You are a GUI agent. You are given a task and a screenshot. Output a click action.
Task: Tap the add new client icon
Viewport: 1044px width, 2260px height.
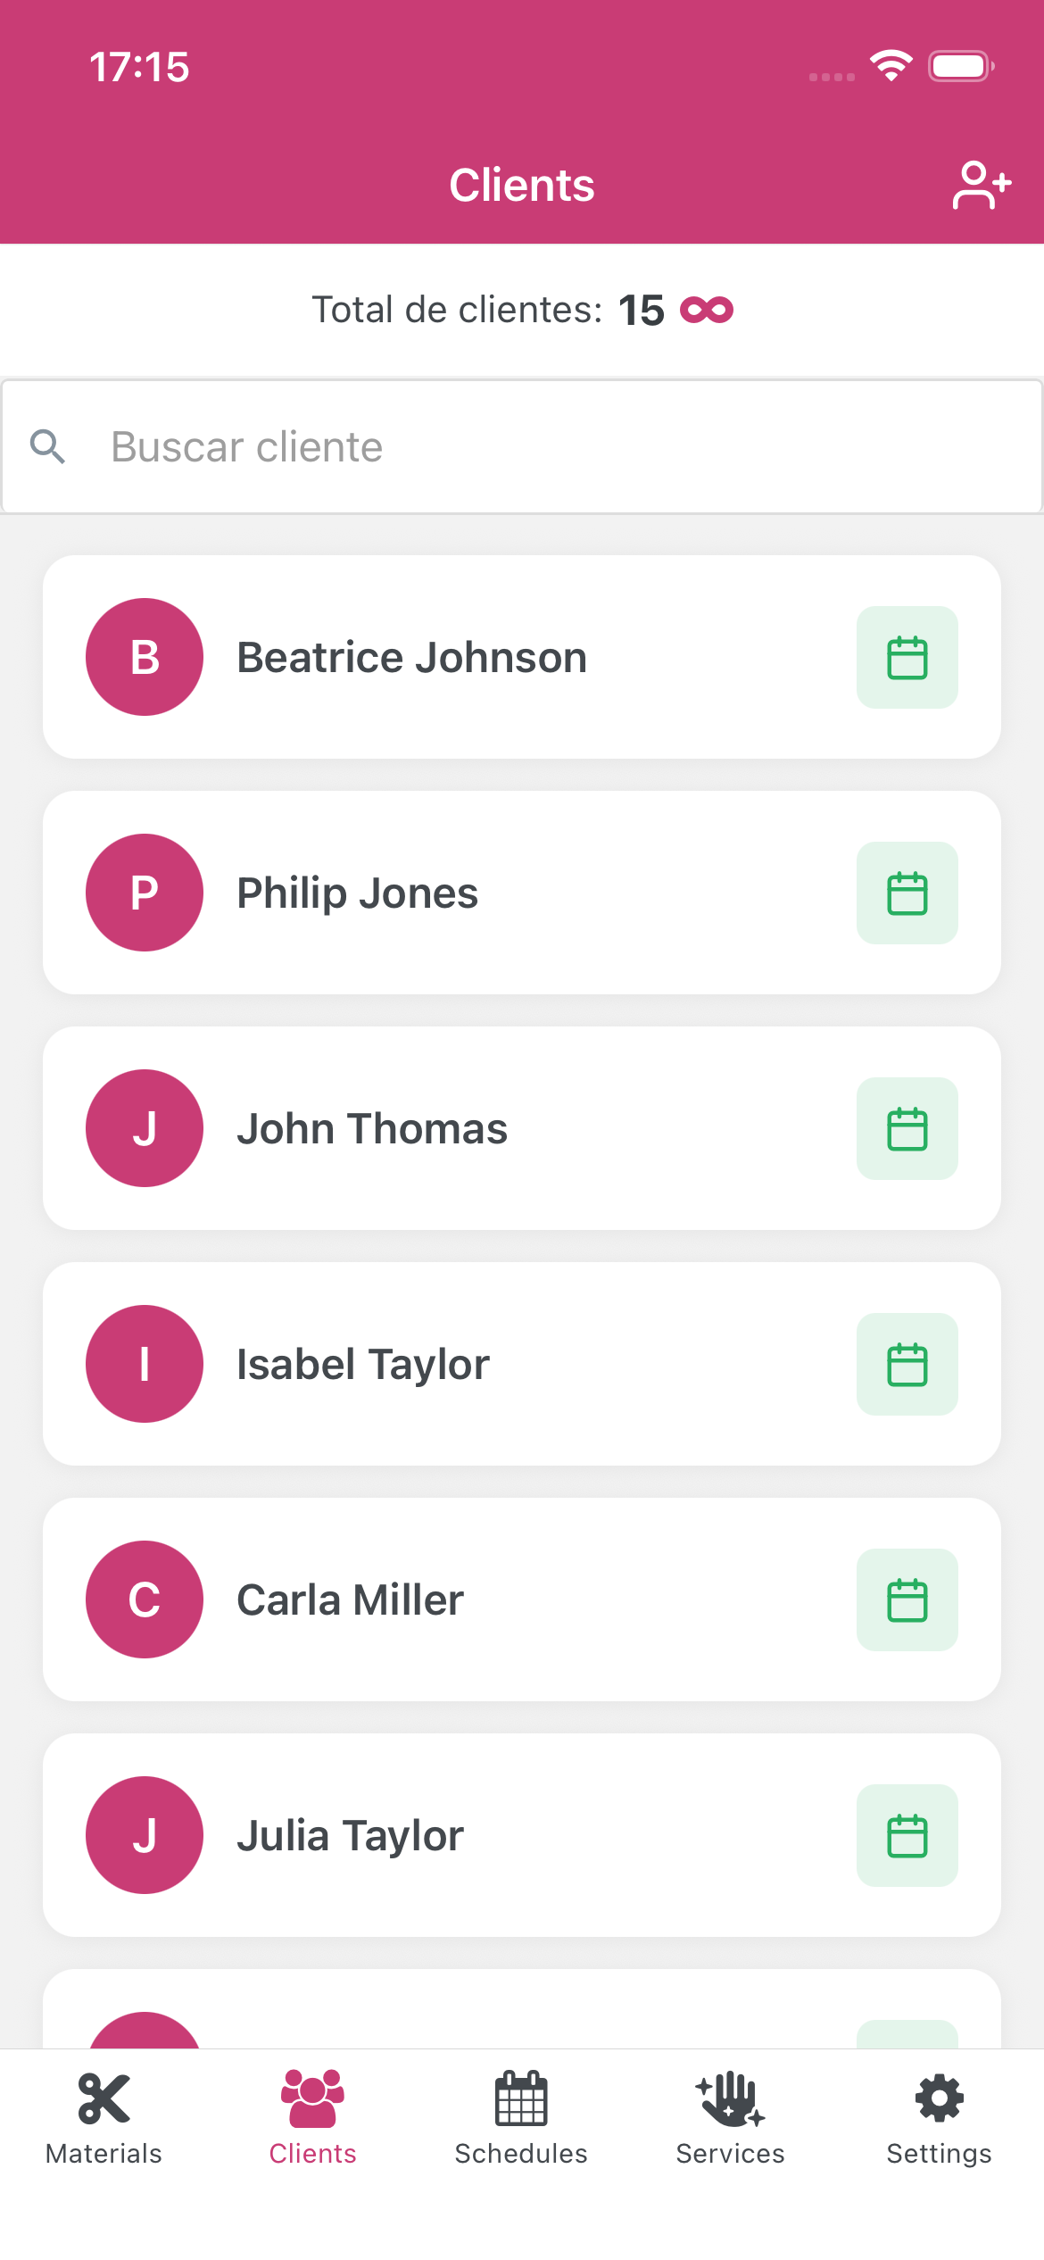click(x=981, y=186)
